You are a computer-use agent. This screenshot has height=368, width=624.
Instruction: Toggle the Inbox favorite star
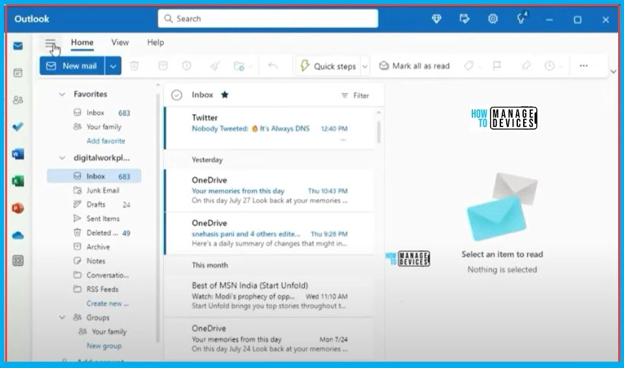225,95
